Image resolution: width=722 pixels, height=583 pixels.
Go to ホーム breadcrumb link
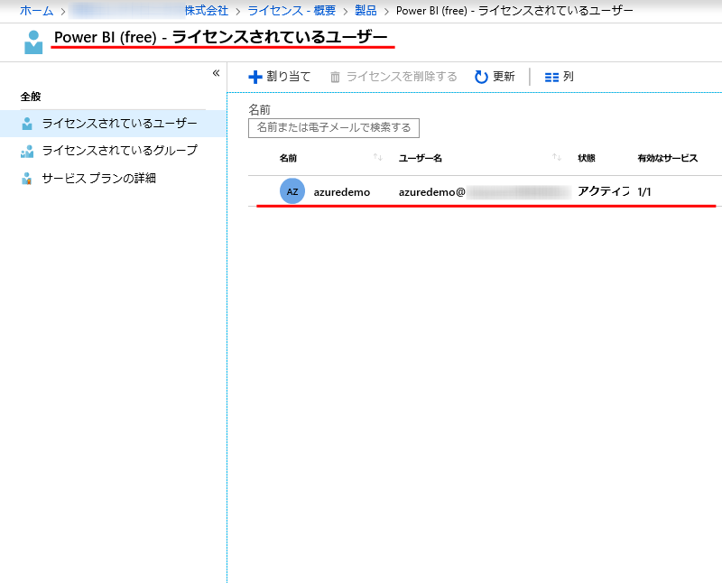pyautogui.click(x=36, y=11)
